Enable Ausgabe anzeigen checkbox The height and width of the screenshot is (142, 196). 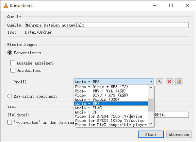[x=13, y=63]
